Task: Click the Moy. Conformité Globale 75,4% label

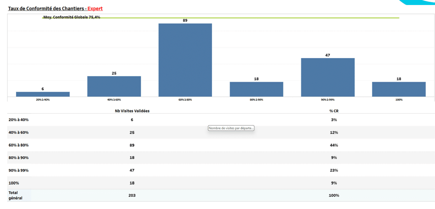Action: coord(71,17)
